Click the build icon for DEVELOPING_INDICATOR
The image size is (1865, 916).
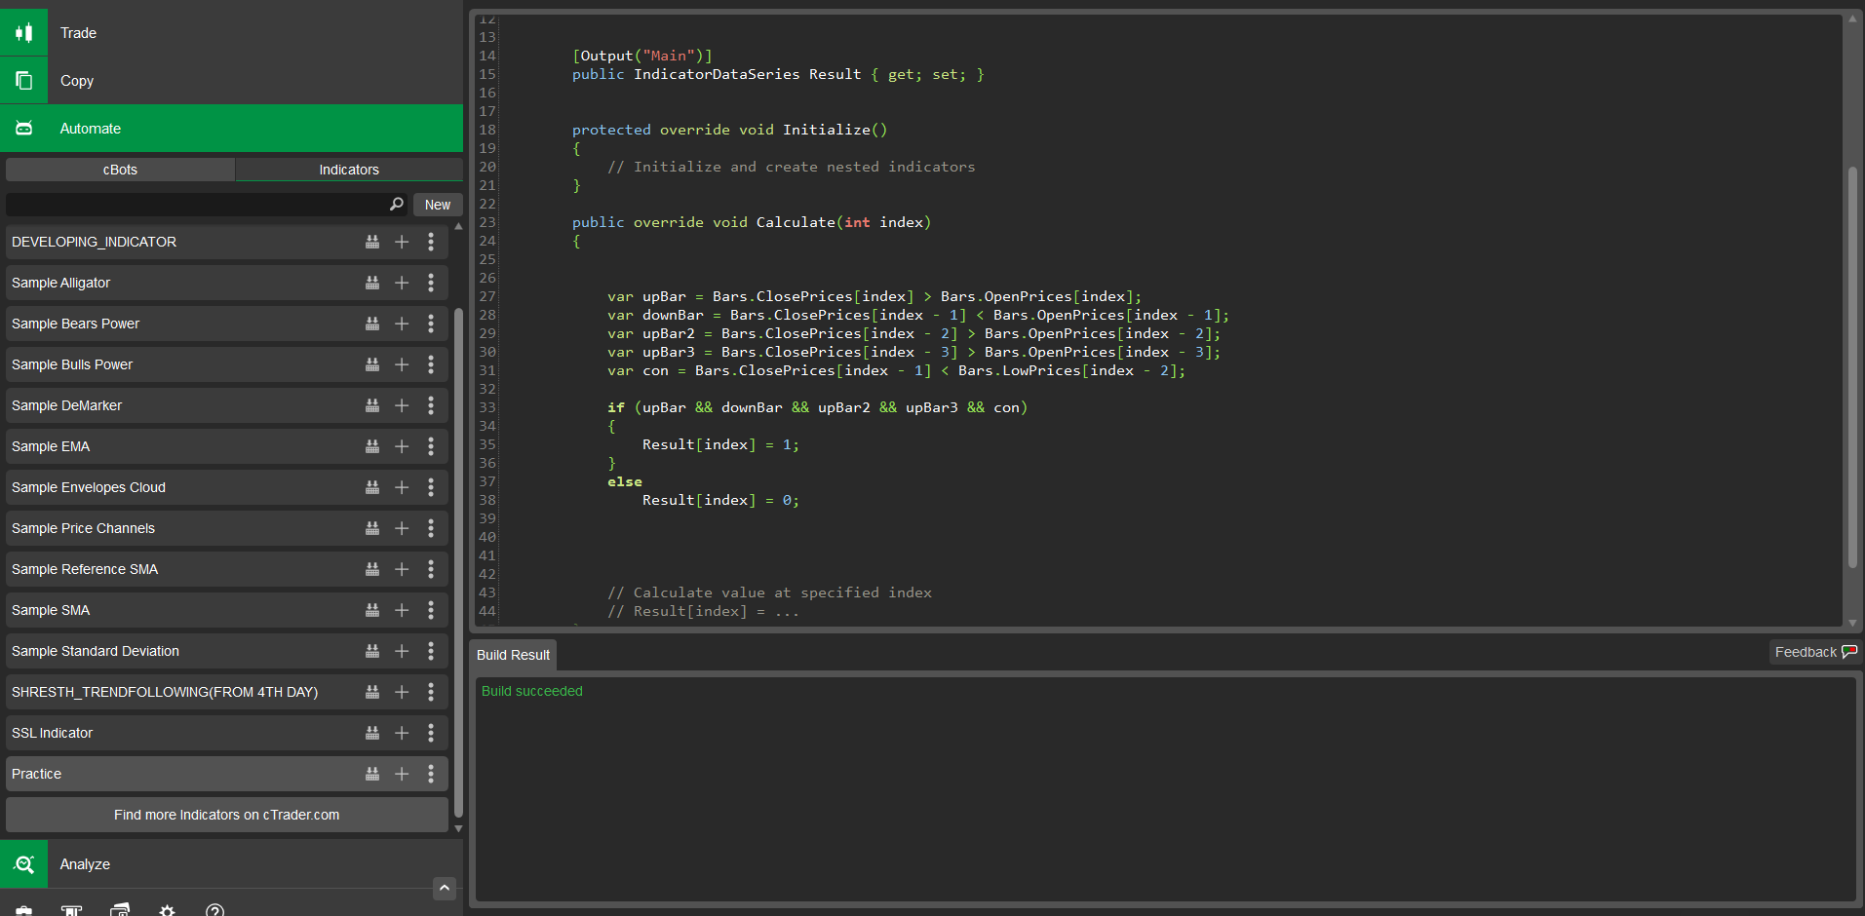point(372,242)
